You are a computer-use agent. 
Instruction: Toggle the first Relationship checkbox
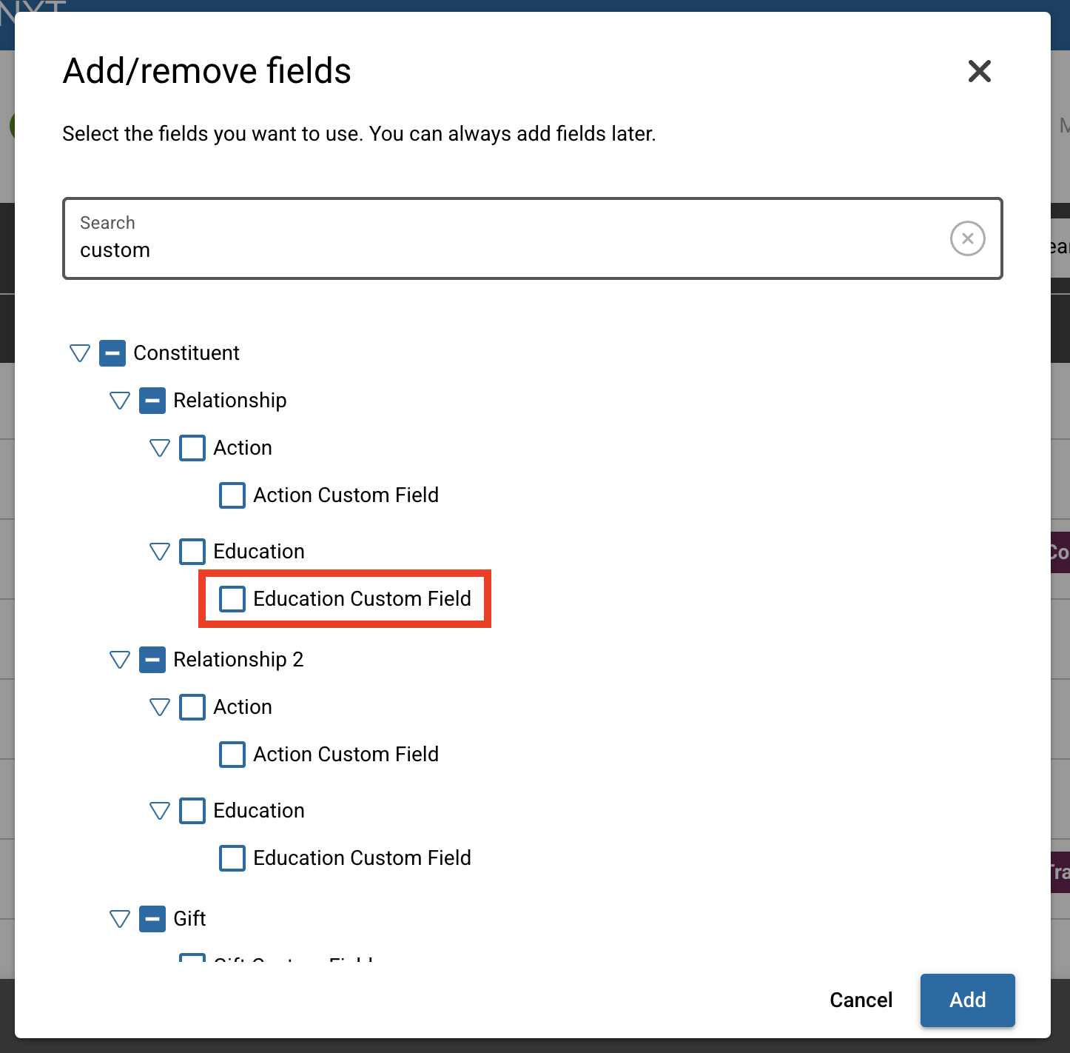[x=152, y=401]
